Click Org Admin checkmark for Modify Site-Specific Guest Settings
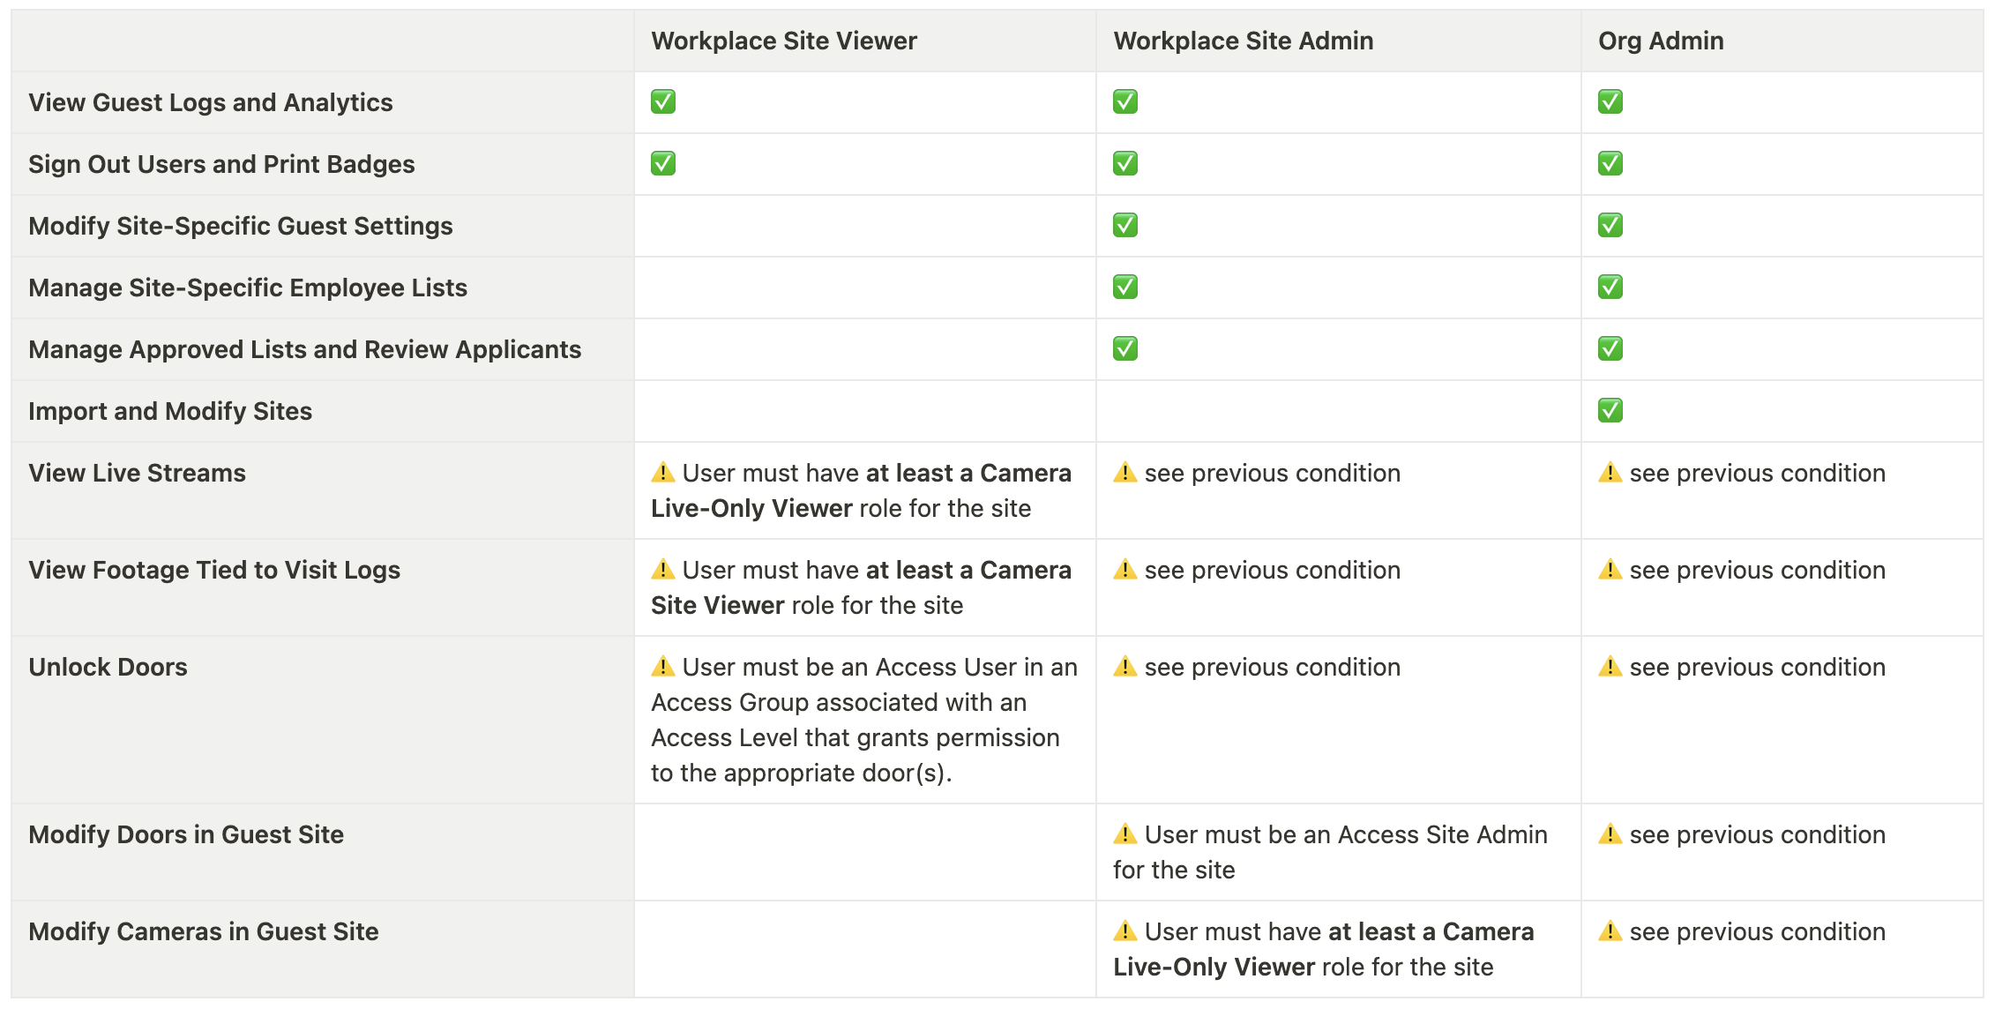 tap(1610, 226)
